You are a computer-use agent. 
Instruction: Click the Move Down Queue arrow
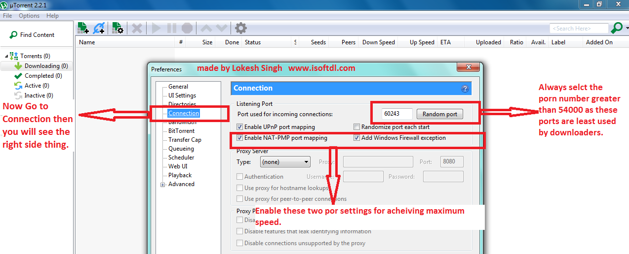coord(221,28)
